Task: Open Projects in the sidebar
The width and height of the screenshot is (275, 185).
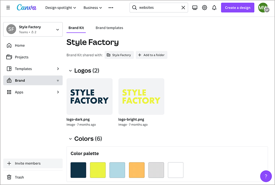Action: (x=33, y=57)
